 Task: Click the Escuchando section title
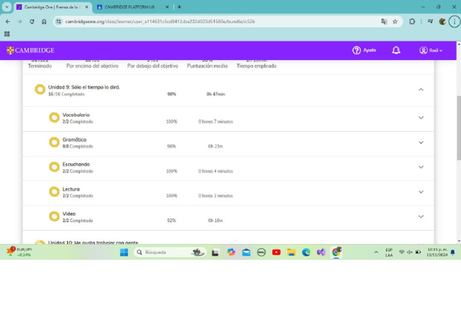pos(76,164)
